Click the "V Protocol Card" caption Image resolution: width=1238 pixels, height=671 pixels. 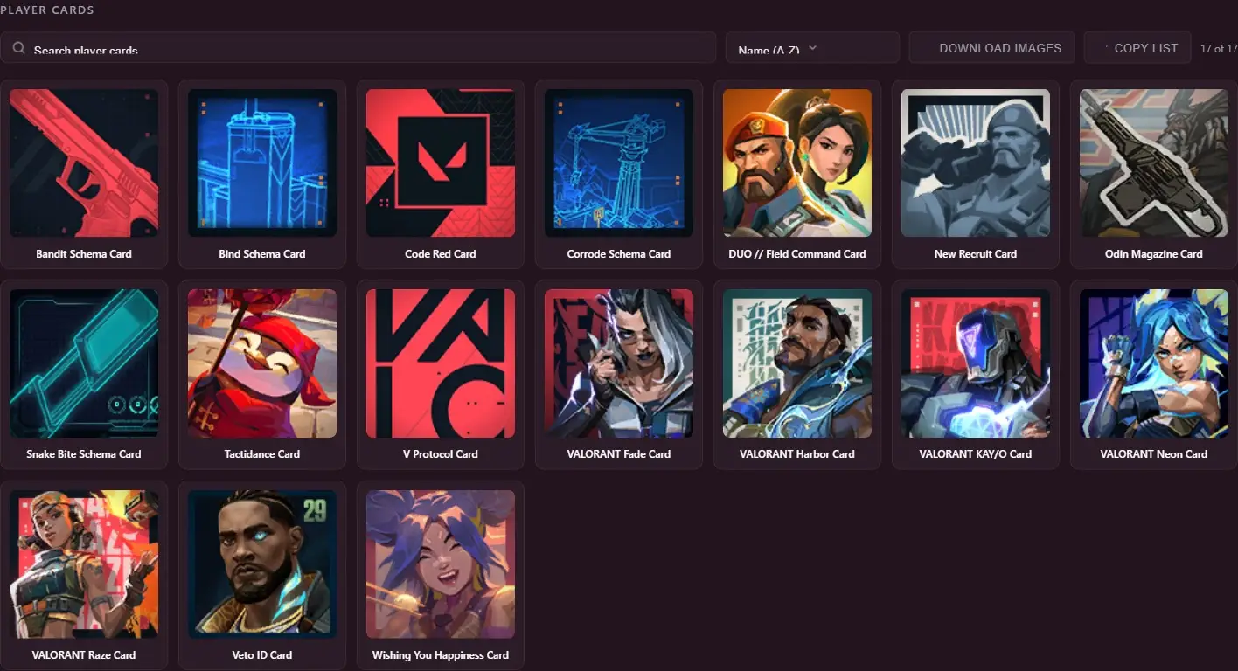(x=441, y=454)
